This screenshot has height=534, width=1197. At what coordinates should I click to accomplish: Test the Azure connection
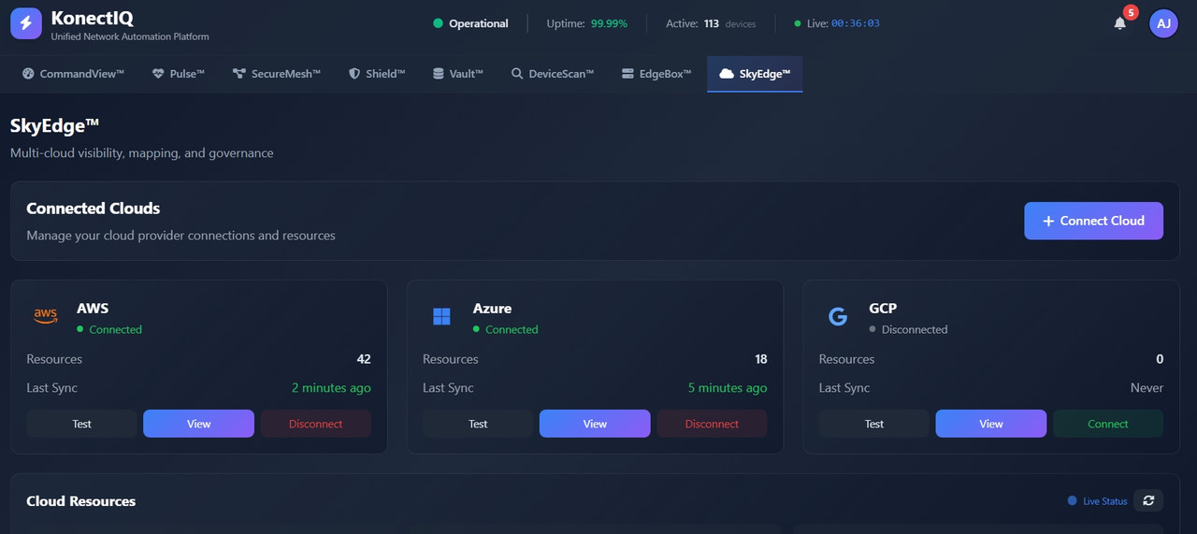[x=478, y=424]
